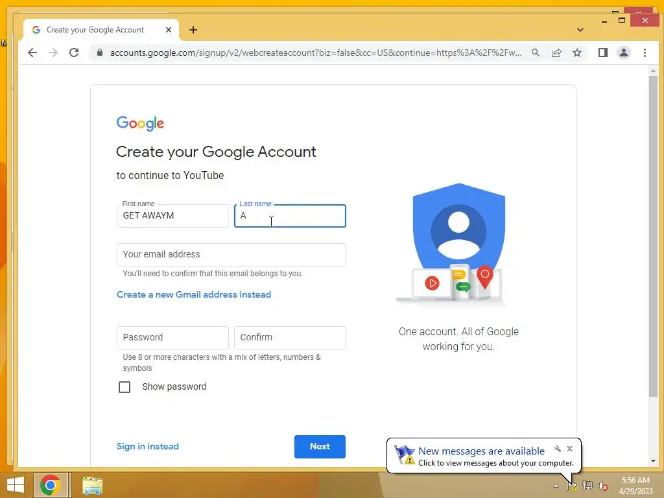This screenshot has width=664, height=498.
Task: Click the Sign in instead link
Action: coord(148,446)
